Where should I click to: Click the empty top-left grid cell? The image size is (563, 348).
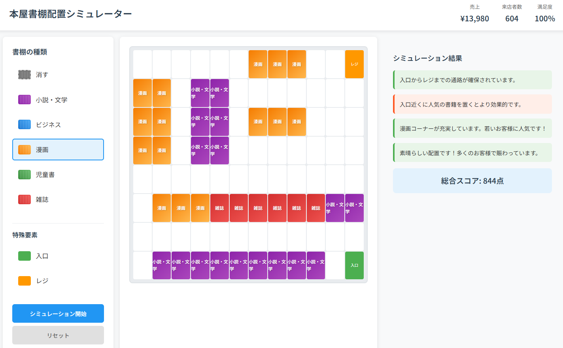point(142,64)
